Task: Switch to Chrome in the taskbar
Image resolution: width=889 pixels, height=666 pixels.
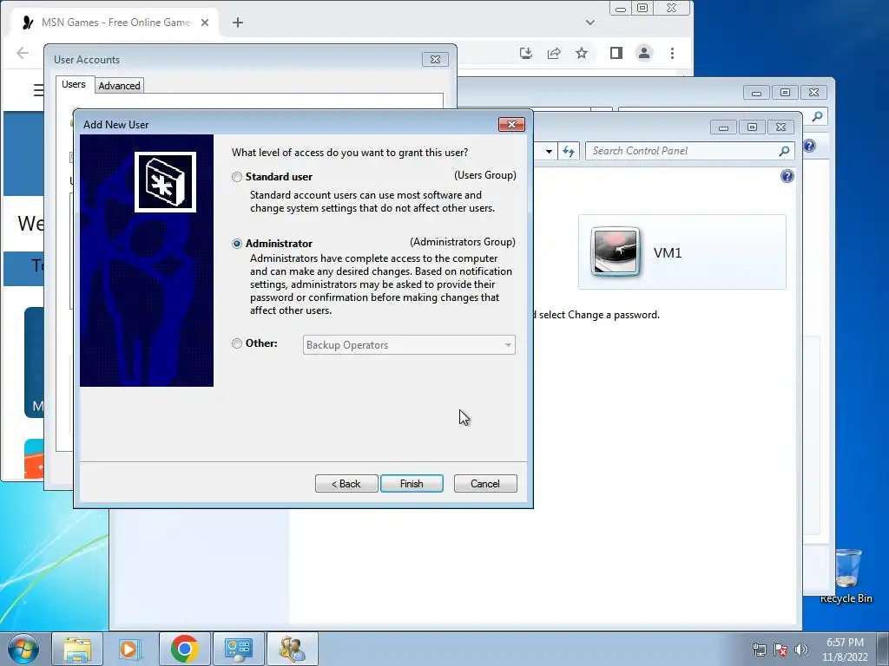Action: coord(184,649)
